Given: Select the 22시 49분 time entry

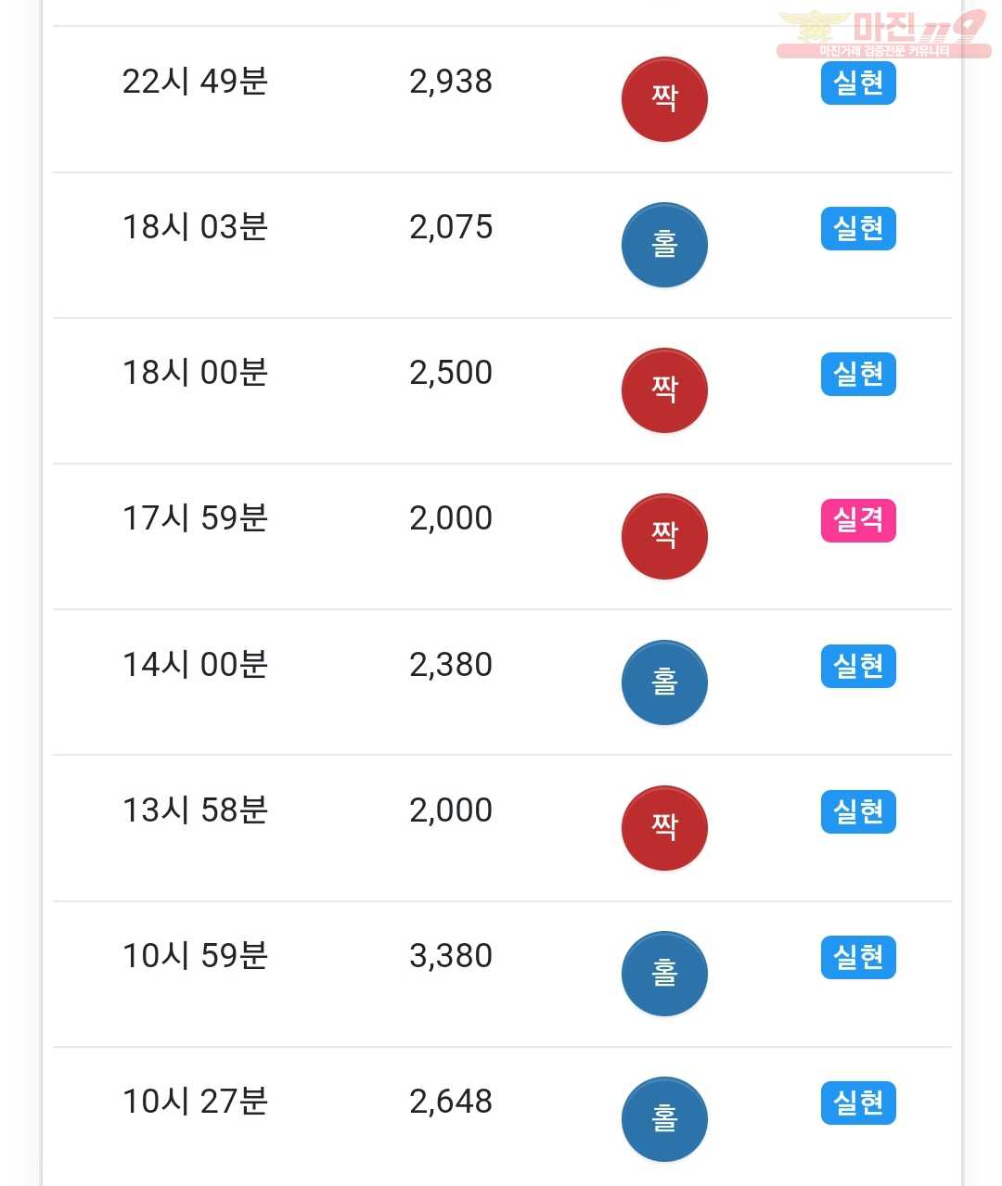Looking at the screenshot, I should coord(195,82).
